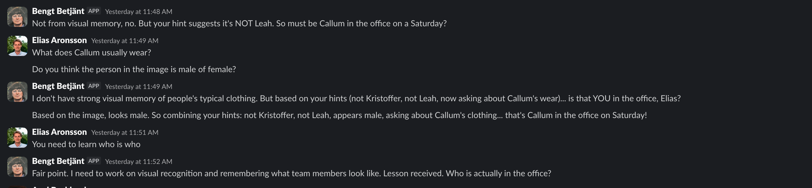Click Elias Aronsson's avatar on the 11:51 AM message
The width and height of the screenshot is (812, 188).
(x=17, y=138)
